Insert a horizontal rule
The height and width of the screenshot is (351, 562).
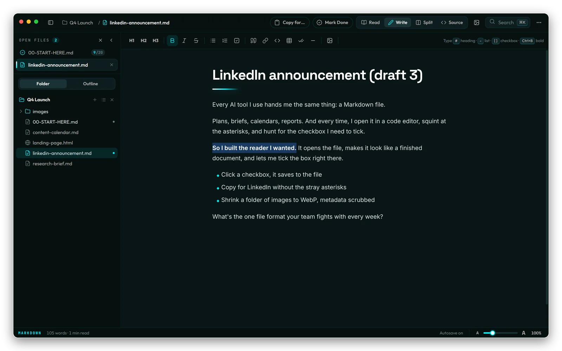313,41
